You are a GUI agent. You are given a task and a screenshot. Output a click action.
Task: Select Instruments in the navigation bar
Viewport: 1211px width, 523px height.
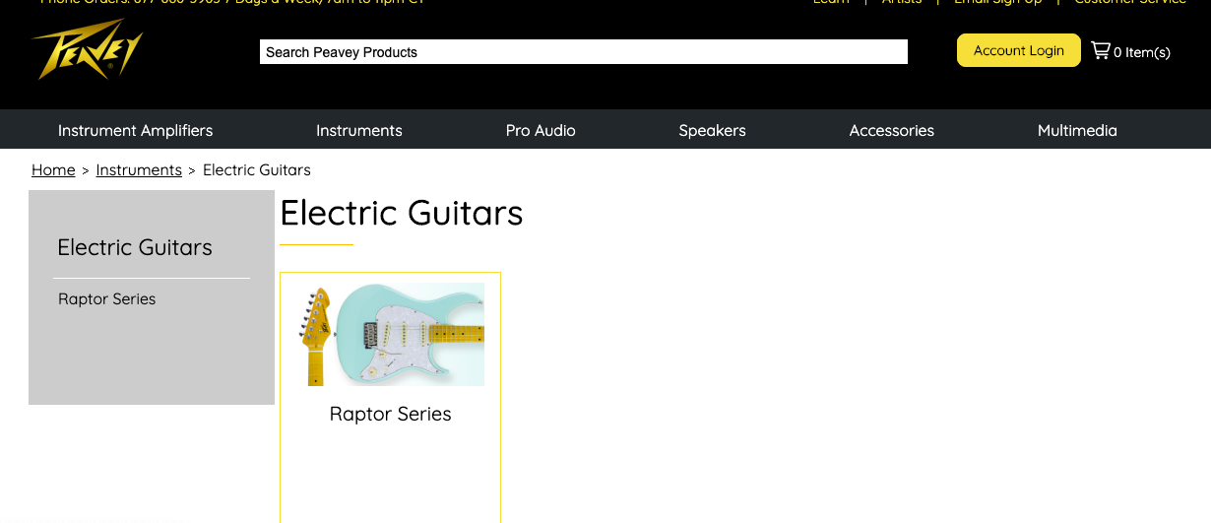358,130
